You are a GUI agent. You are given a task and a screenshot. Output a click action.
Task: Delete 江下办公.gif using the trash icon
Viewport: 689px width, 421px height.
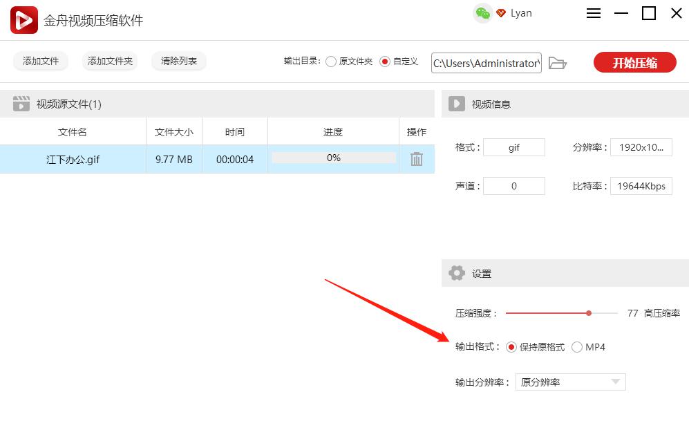click(x=414, y=159)
